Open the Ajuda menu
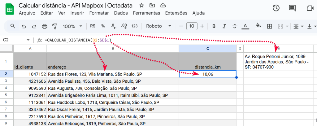 198,13
